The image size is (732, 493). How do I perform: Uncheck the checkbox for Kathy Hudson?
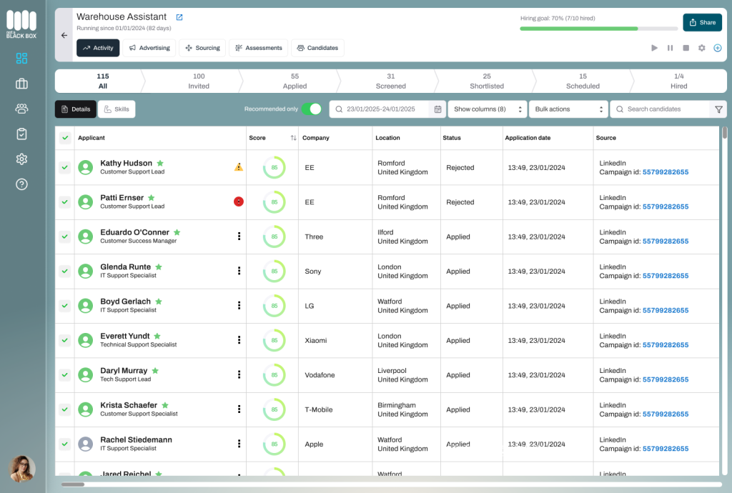click(65, 167)
